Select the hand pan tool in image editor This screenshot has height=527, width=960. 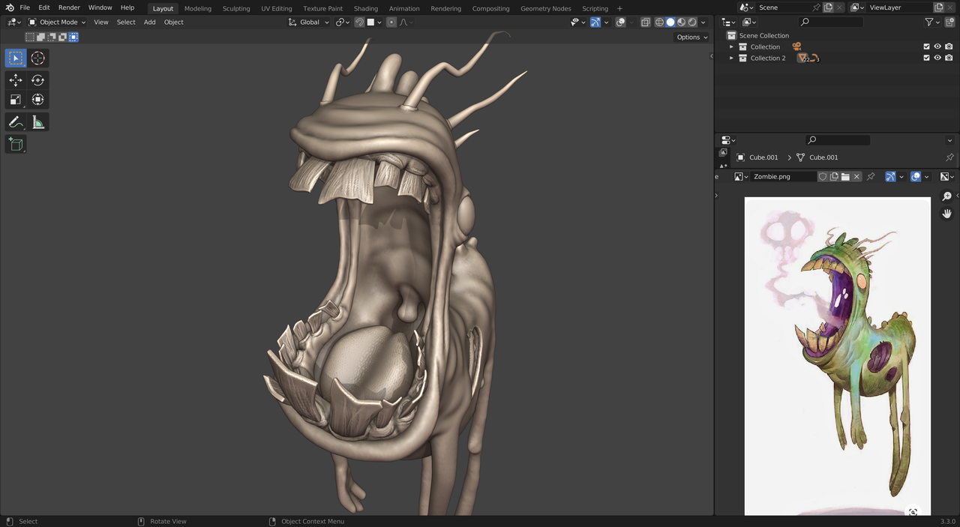tap(946, 214)
